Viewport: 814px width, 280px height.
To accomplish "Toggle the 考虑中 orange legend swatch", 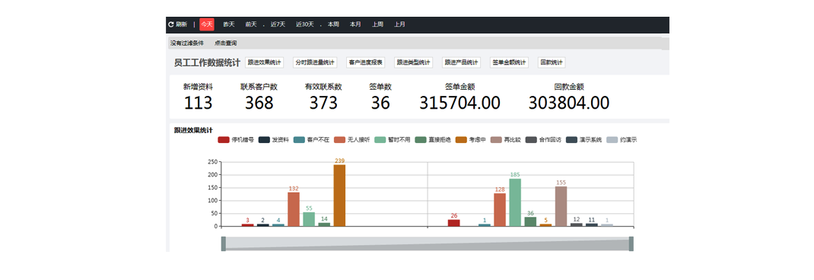I will pyautogui.click(x=461, y=140).
